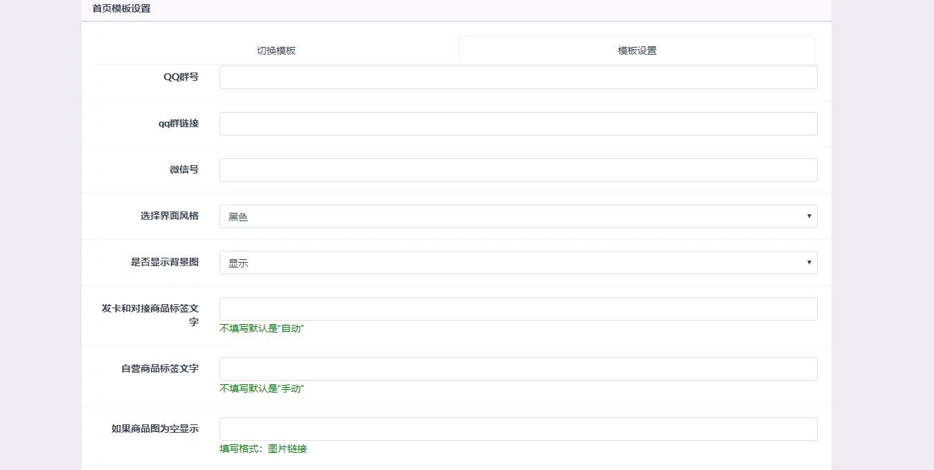Open the 是否显示背景图 dropdown

(518, 262)
